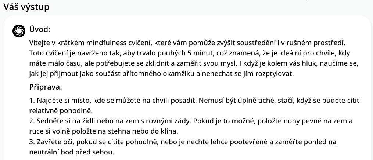373x160 pixels.
Task: Select the 'Úvod:' section heading
Action: point(40,29)
